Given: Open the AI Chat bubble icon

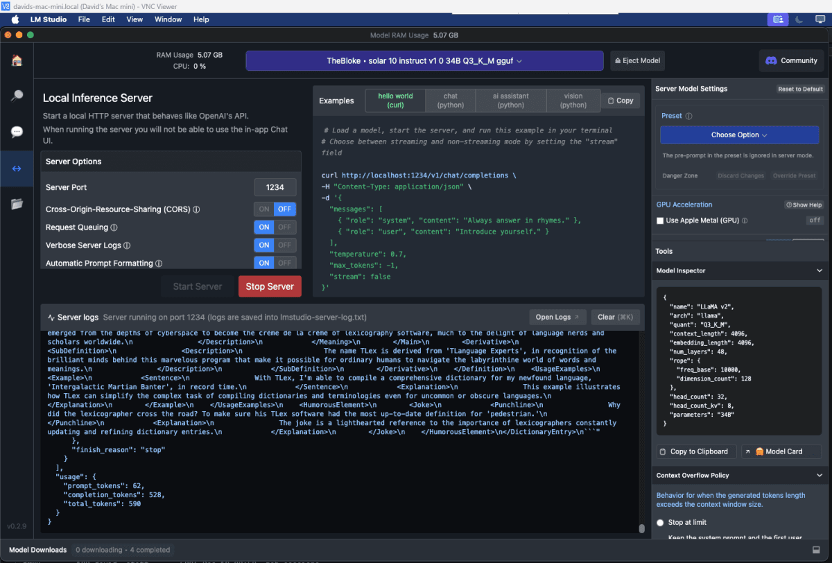Looking at the screenshot, I should [17, 132].
